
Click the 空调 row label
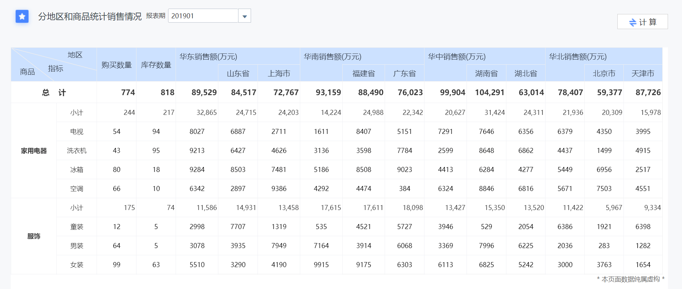77,189
